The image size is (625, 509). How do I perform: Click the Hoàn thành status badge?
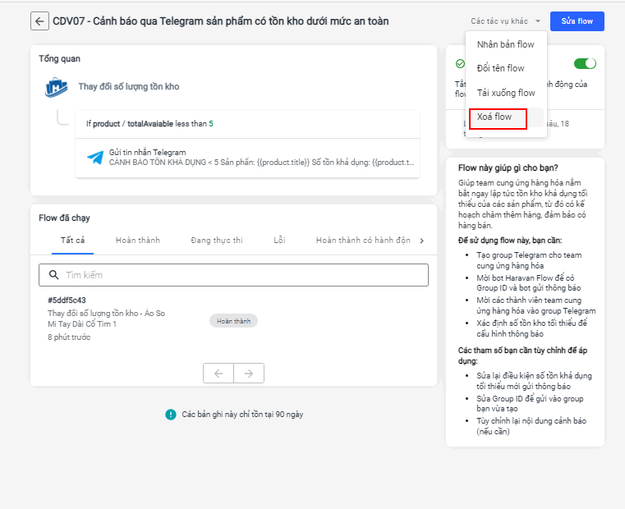pos(233,321)
